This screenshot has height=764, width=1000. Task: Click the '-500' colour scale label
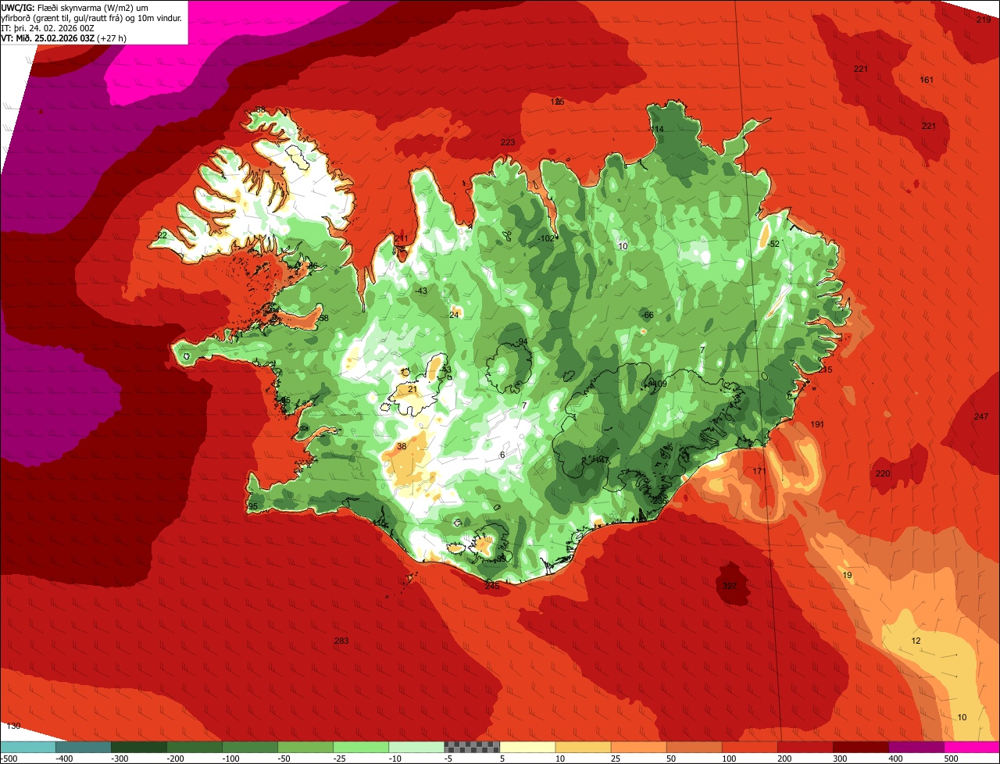(x=9, y=758)
